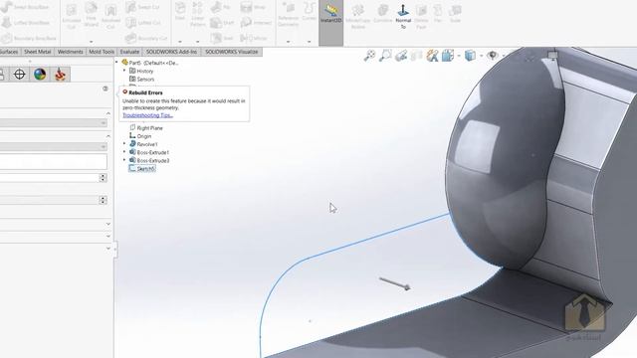
Task: Open the DimXpert crosshair manager tab
Action: pyautogui.click(x=19, y=75)
